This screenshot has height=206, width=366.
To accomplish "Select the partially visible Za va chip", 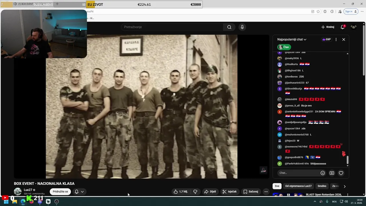I will (335, 186).
